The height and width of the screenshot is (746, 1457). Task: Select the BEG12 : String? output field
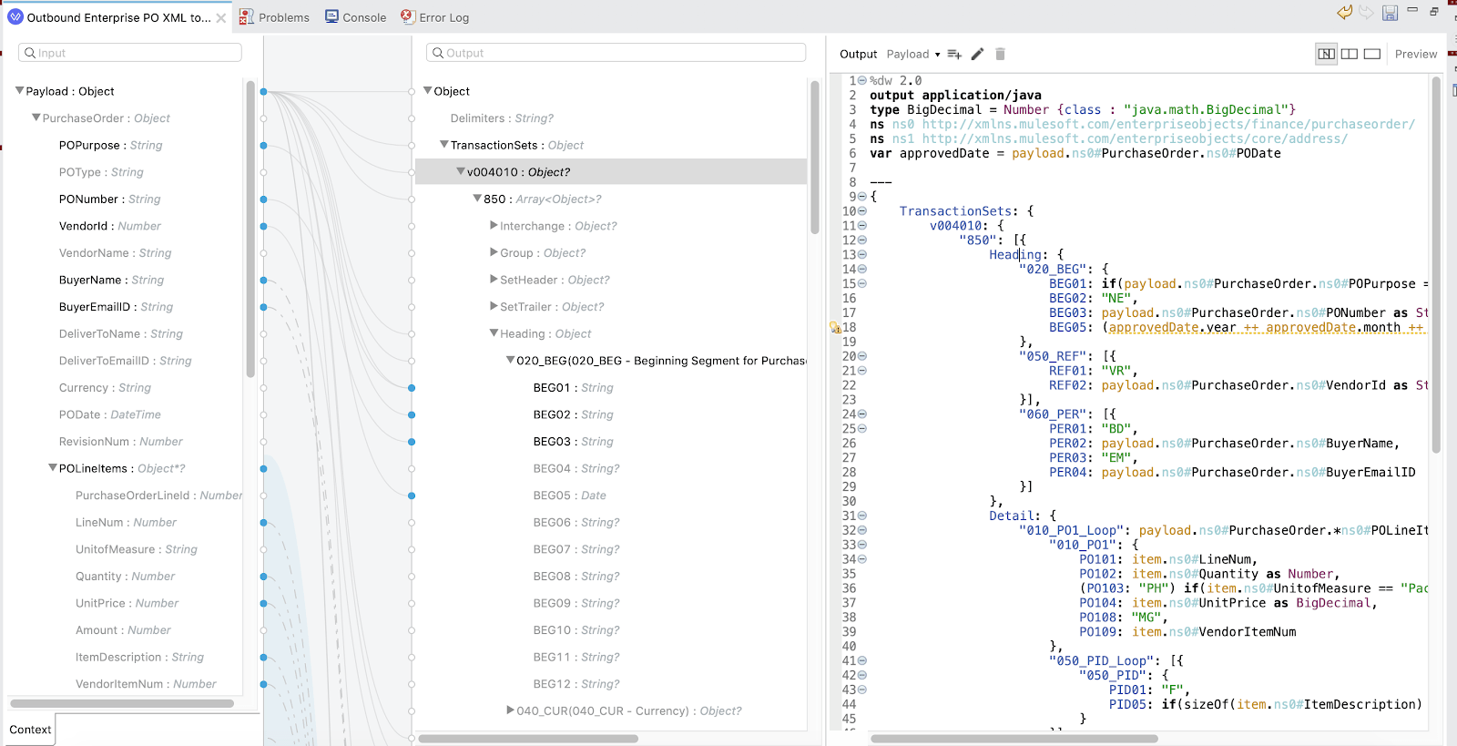click(x=576, y=684)
